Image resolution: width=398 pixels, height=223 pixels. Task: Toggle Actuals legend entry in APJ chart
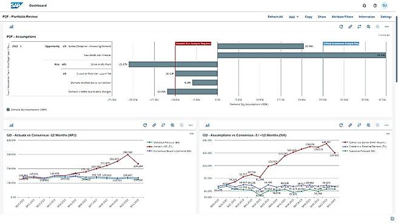160,147
